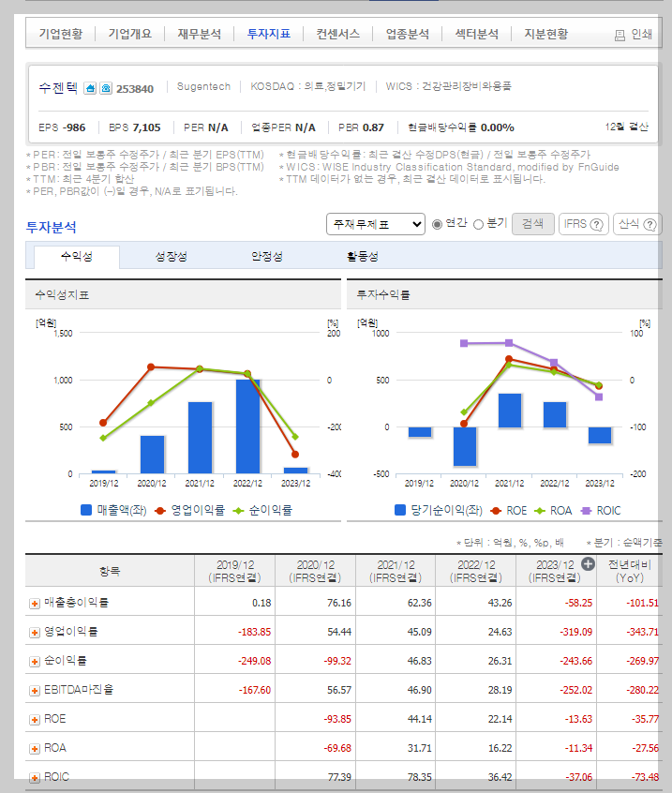Click the stock code 253840
Image resolution: width=672 pixels, height=793 pixels.
(135, 89)
